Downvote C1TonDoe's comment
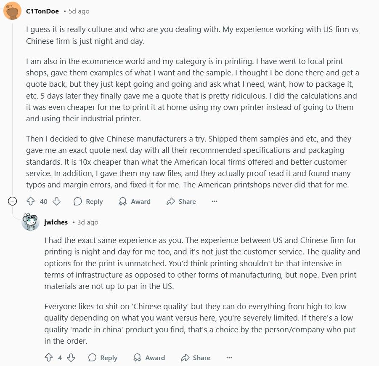 (x=56, y=201)
